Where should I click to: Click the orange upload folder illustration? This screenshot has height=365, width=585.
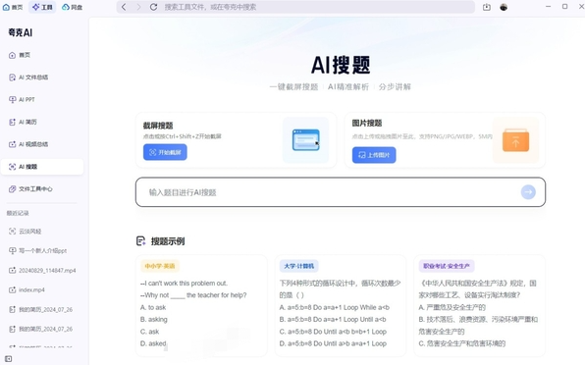(x=515, y=139)
